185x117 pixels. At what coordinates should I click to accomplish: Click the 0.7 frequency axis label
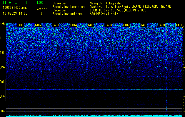(x=3, y=97)
